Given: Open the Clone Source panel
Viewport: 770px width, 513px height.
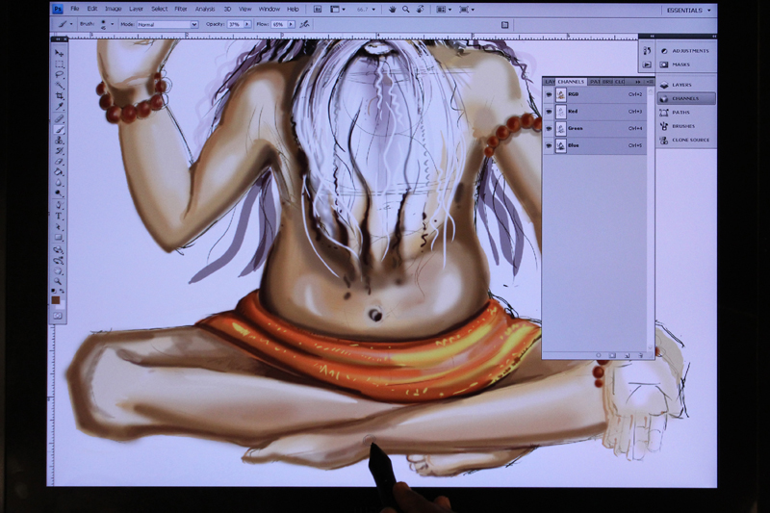Looking at the screenshot, I should click(685, 140).
